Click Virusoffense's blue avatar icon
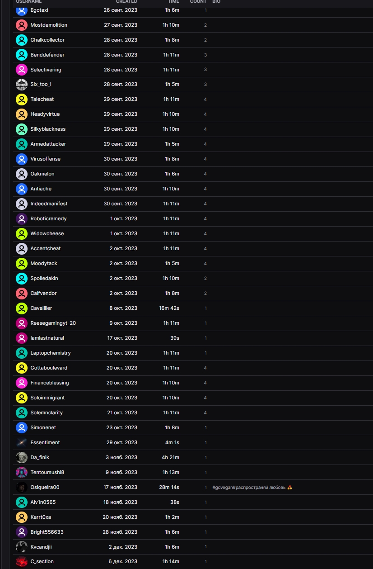Viewport: 373px width, 569px height. [22, 159]
